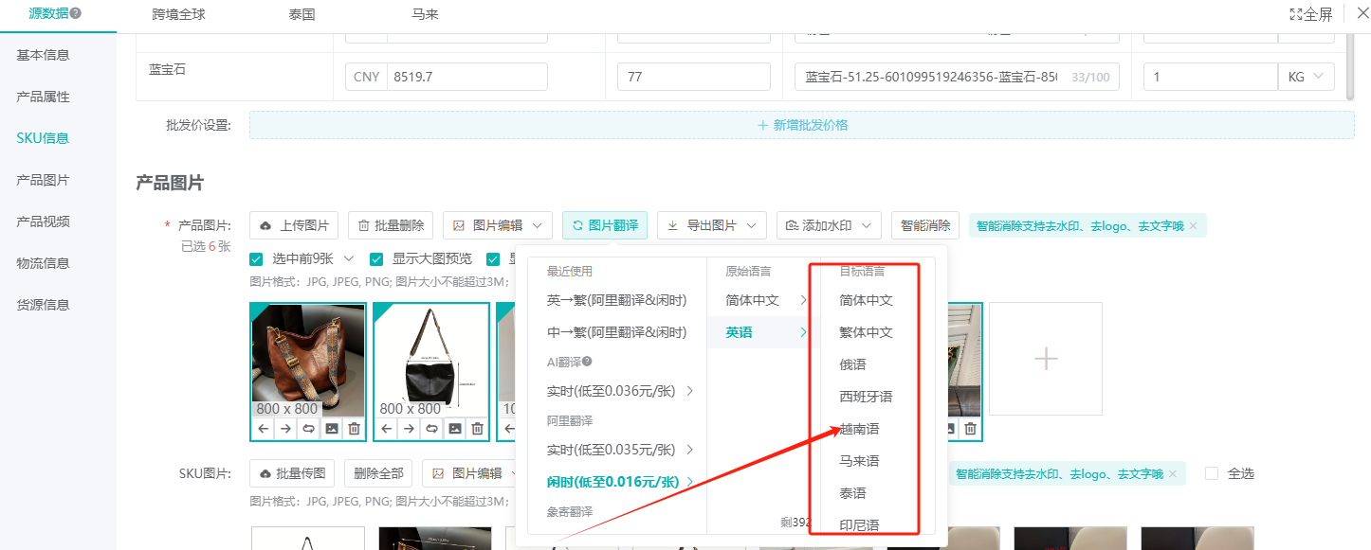Click the 上传图片 button
This screenshot has height=550, width=1371.
pos(294,225)
